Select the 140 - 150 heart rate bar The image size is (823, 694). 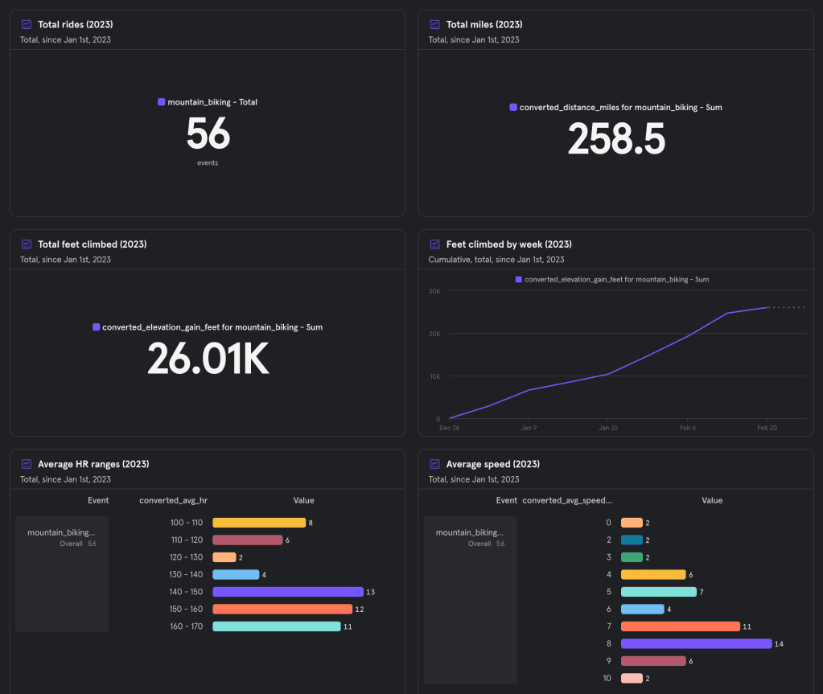[x=288, y=592]
